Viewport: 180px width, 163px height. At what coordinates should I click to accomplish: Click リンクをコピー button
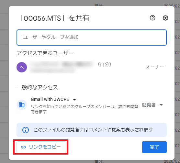[41, 147]
